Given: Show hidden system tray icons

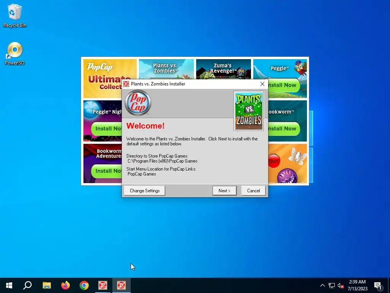Looking at the screenshot, I should (x=322, y=285).
